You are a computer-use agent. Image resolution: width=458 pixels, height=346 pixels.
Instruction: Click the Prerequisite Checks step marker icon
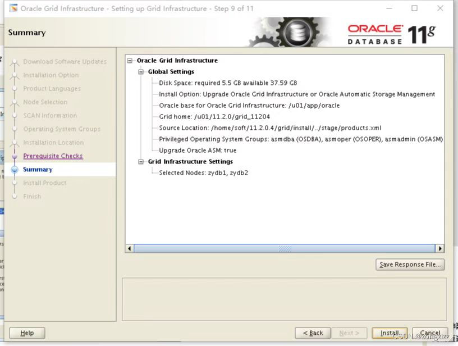(16, 156)
